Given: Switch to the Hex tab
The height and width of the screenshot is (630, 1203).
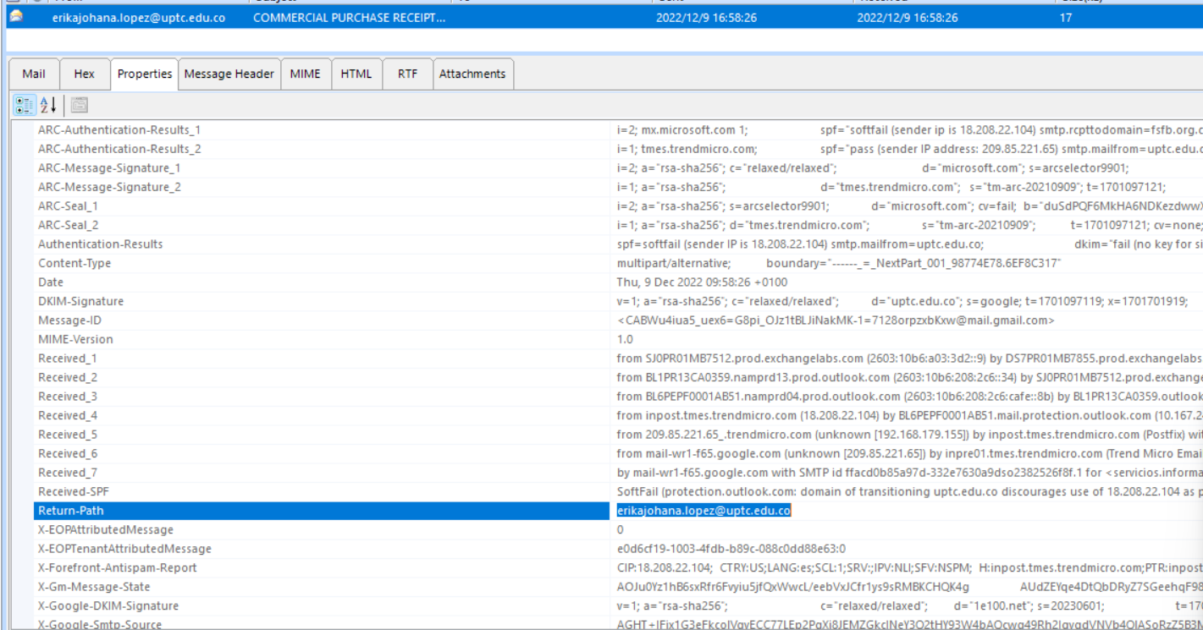Looking at the screenshot, I should pyautogui.click(x=85, y=74).
